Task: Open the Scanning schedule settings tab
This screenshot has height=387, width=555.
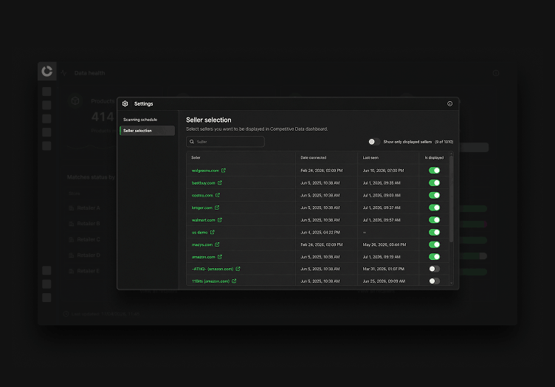Action: coord(140,120)
